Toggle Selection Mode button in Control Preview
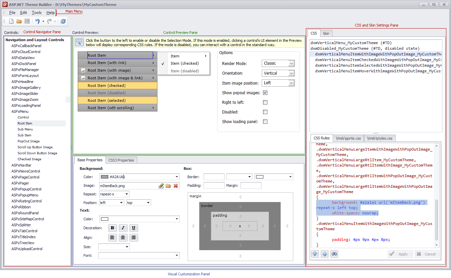 point(79,42)
